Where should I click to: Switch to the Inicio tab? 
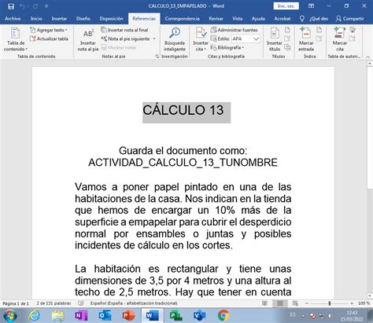click(x=36, y=19)
